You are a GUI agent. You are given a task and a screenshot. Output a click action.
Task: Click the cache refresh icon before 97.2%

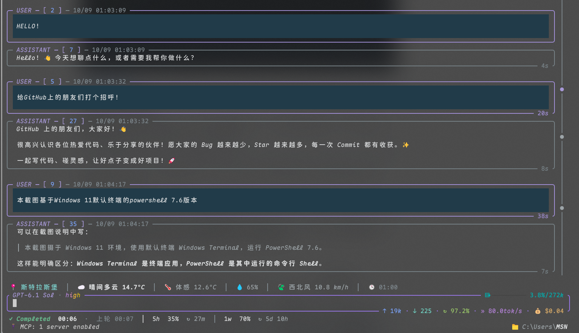[445, 311]
